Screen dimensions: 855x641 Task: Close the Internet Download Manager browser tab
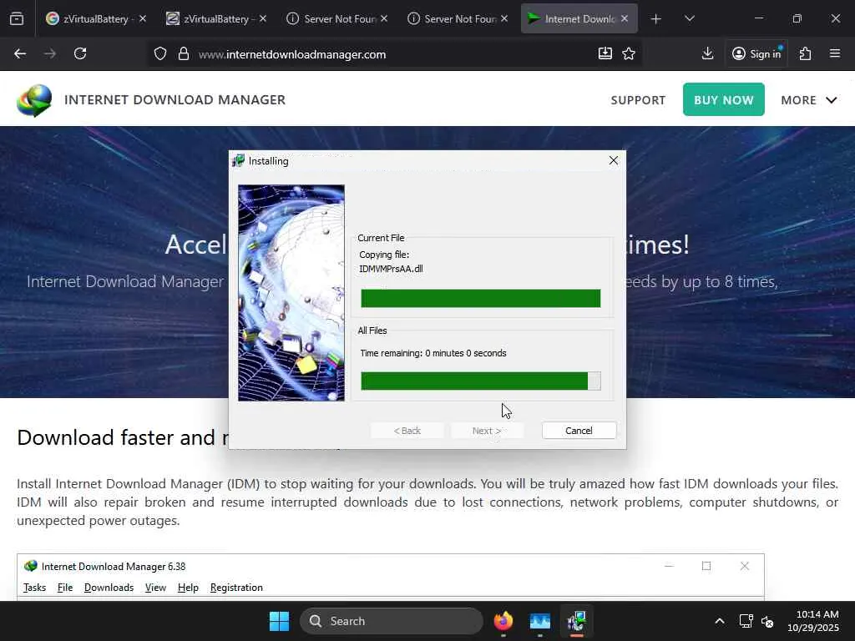(625, 18)
